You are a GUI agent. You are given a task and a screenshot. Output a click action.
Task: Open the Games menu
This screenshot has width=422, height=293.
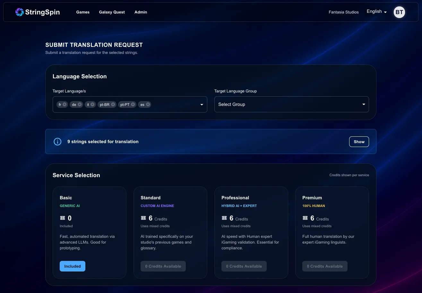pyautogui.click(x=83, y=12)
